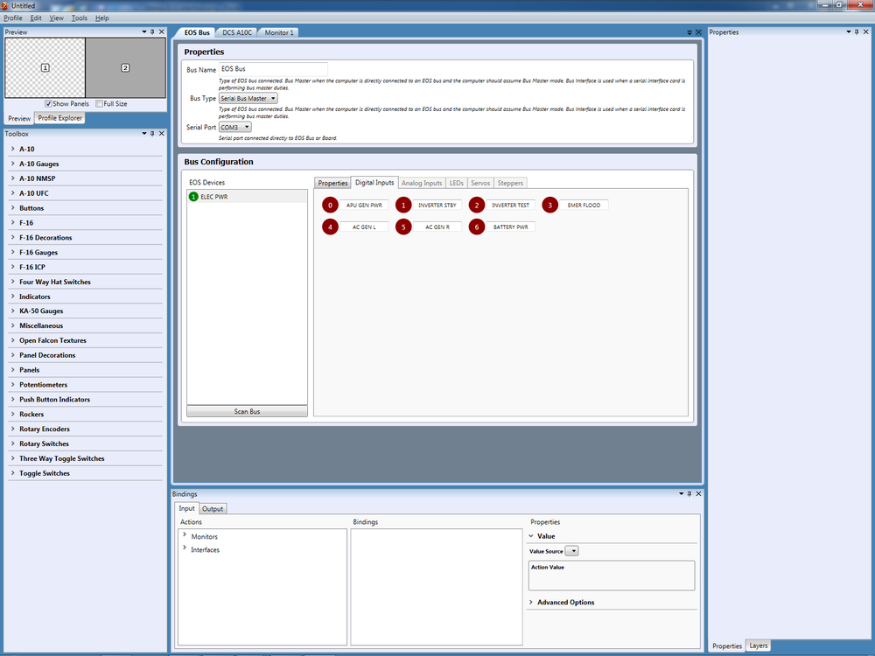Close the right Properties panel
This screenshot has width=875, height=656.
[866, 31]
